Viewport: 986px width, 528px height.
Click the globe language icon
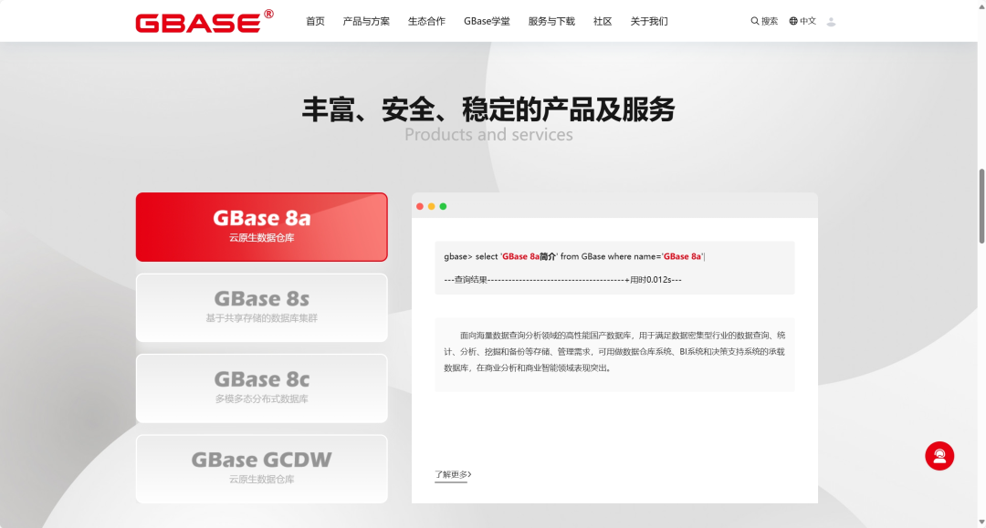point(793,21)
